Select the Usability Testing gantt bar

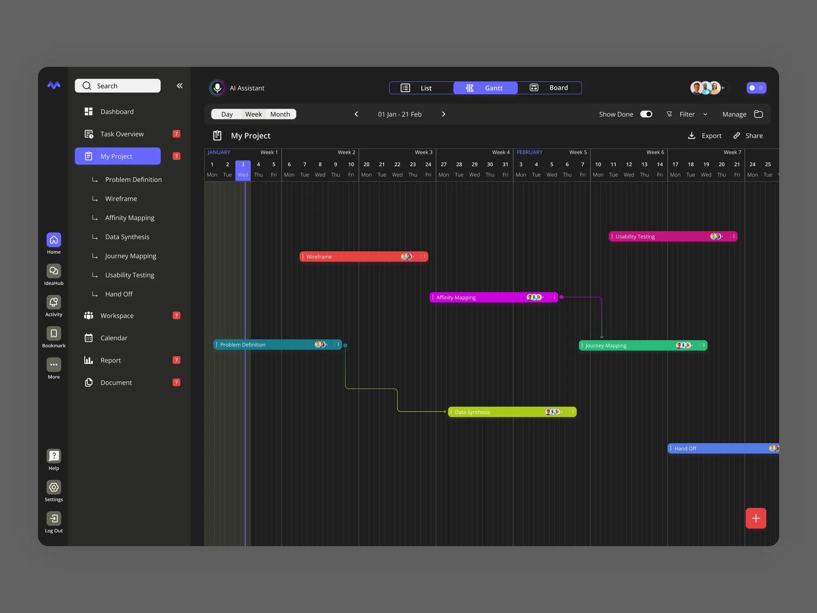pos(673,237)
